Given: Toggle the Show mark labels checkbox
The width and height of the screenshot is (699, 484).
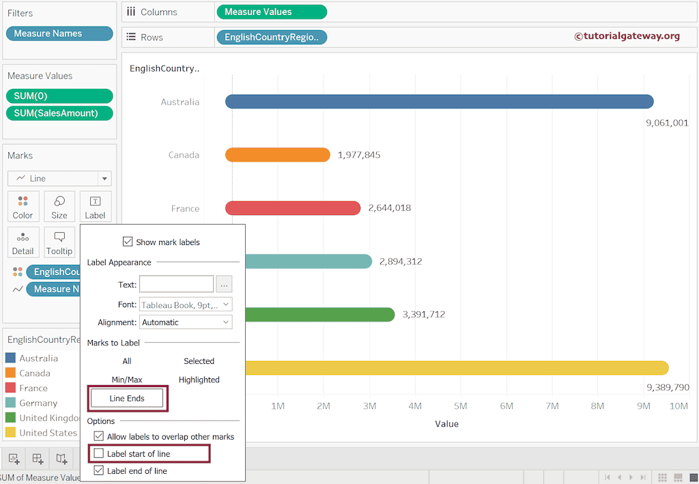Looking at the screenshot, I should (x=128, y=242).
